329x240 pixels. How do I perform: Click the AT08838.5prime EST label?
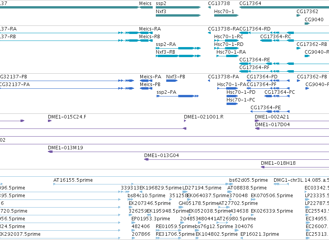247,188
